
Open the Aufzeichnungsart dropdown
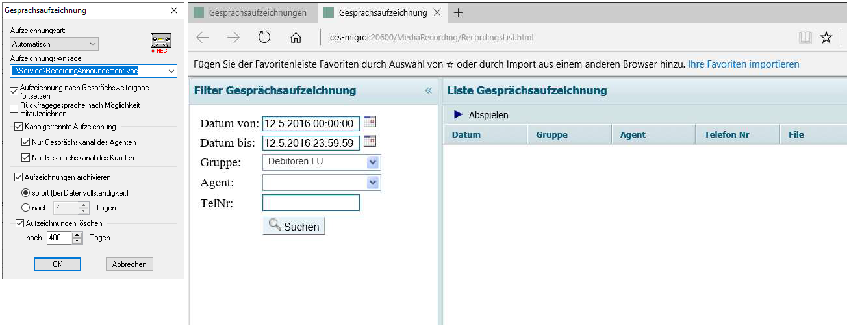pyautogui.click(x=55, y=44)
